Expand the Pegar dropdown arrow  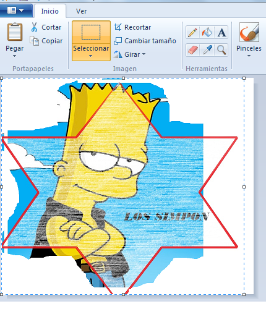click(x=14, y=56)
